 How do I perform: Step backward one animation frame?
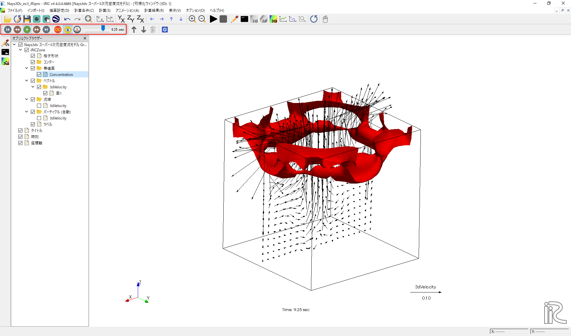click(17, 30)
